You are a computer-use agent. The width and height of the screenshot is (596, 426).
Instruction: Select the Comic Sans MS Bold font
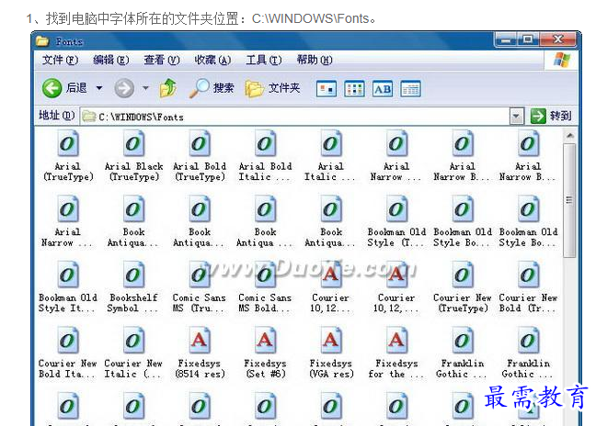[265, 287]
